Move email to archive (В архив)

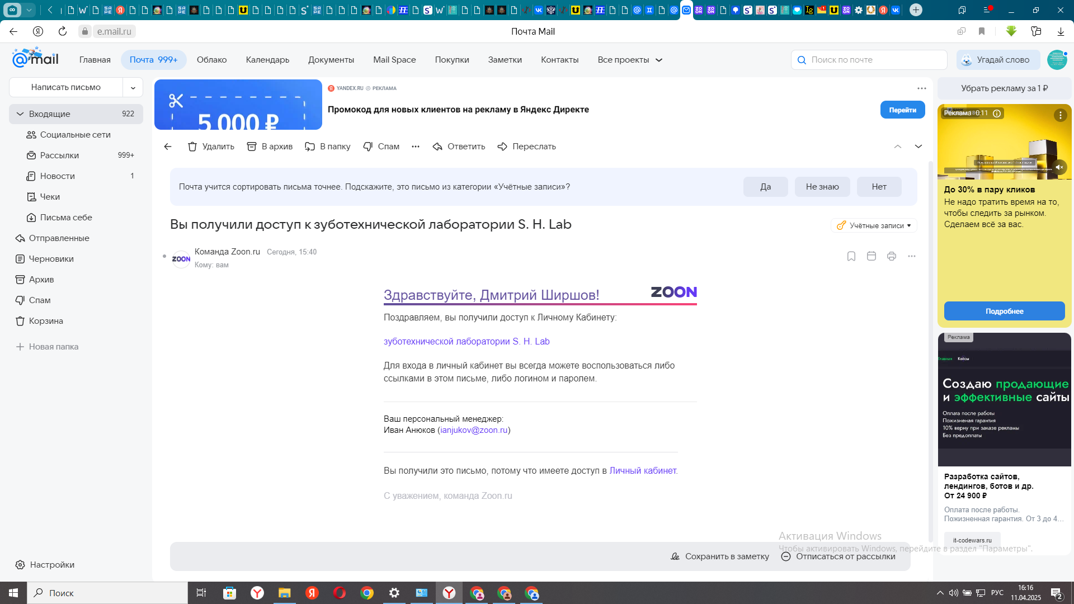coord(270,147)
